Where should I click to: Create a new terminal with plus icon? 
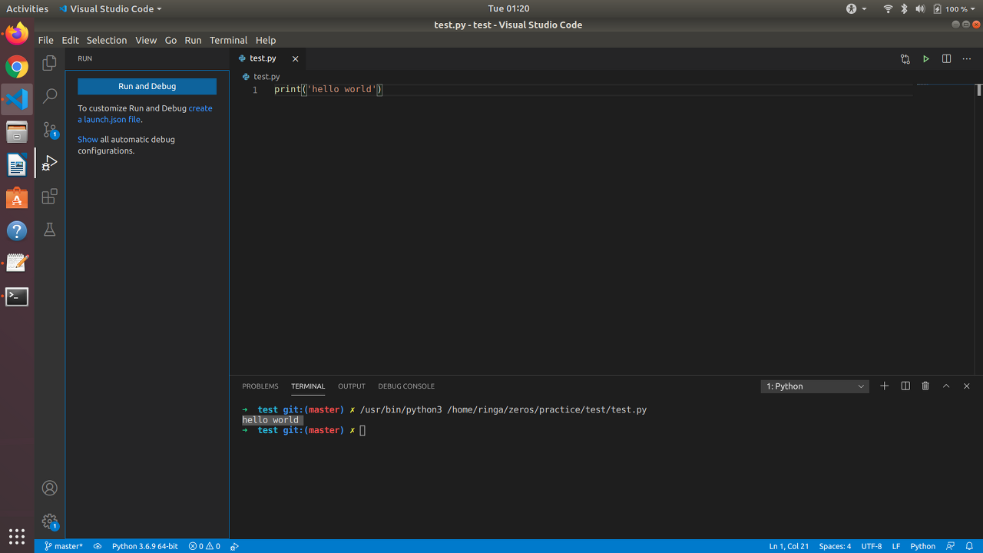pos(885,386)
